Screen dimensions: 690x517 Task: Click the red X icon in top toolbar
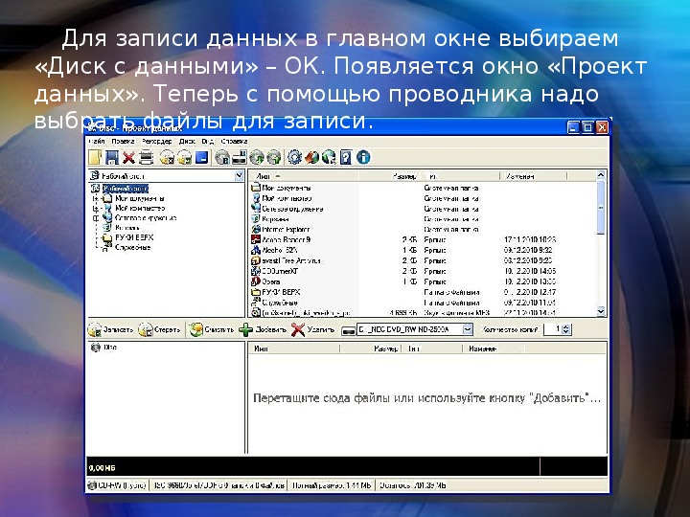[127, 157]
